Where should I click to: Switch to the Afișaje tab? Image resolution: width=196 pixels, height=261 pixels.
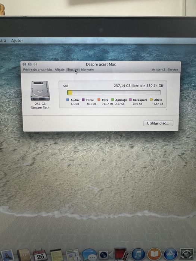point(59,70)
